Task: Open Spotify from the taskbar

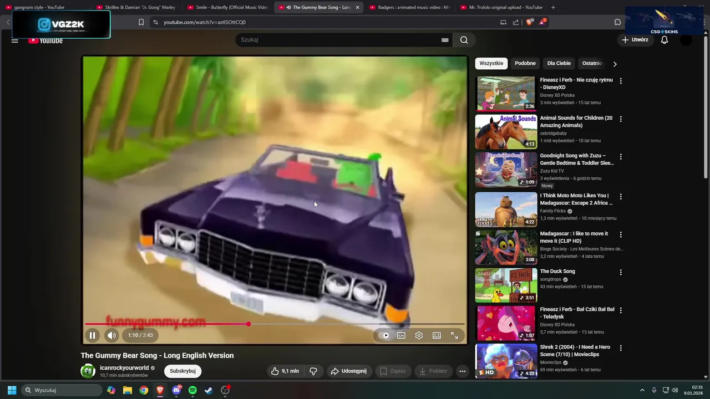Action: (x=192, y=390)
